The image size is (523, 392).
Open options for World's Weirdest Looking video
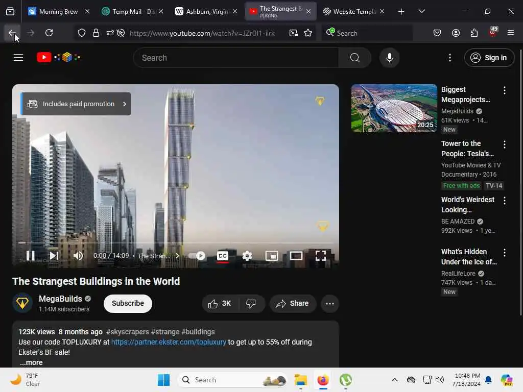coord(504,200)
